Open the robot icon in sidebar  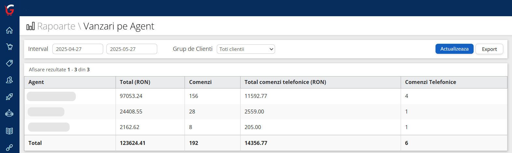[x=9, y=113]
